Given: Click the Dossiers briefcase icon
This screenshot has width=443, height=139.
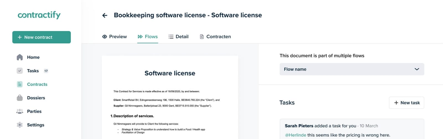Looking at the screenshot, I should [x=20, y=98].
